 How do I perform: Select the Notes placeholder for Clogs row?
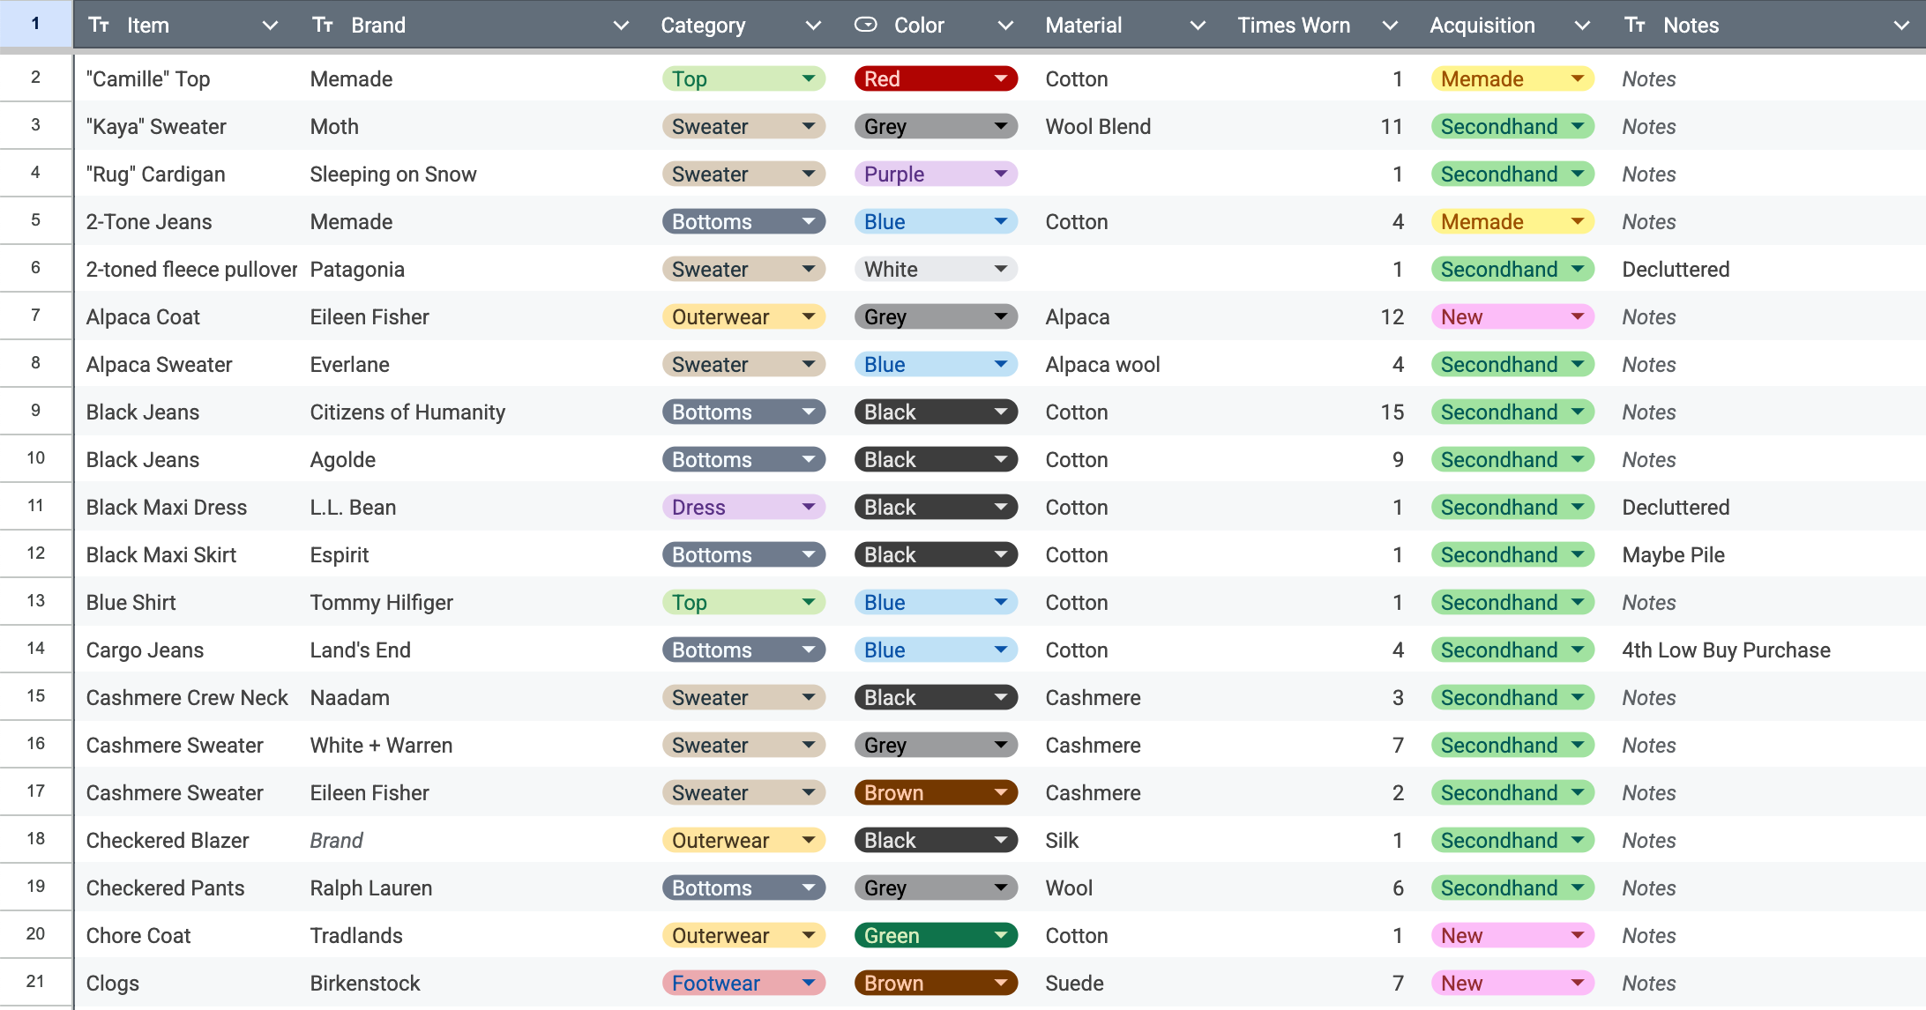pyautogui.click(x=1768, y=983)
